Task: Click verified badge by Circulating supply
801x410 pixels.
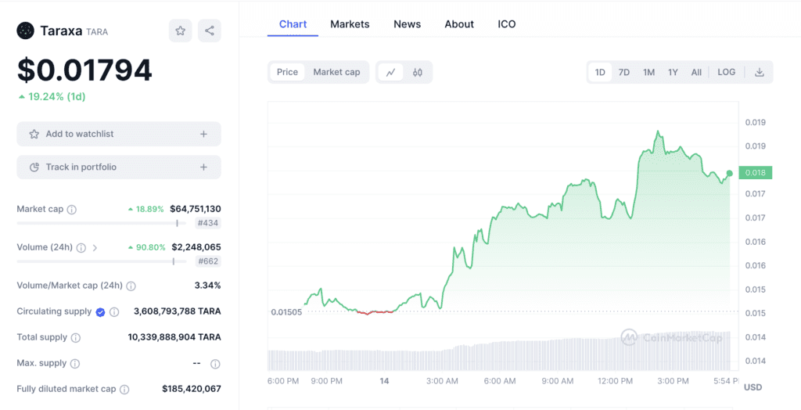Action: click(100, 312)
